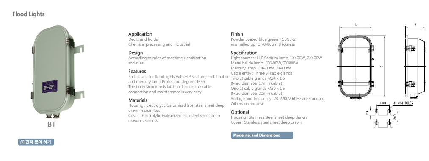Click the 견적 문의 하기 quote inquiry button
Image resolution: width=429 pixels, height=161 pixels.
pos(36,142)
